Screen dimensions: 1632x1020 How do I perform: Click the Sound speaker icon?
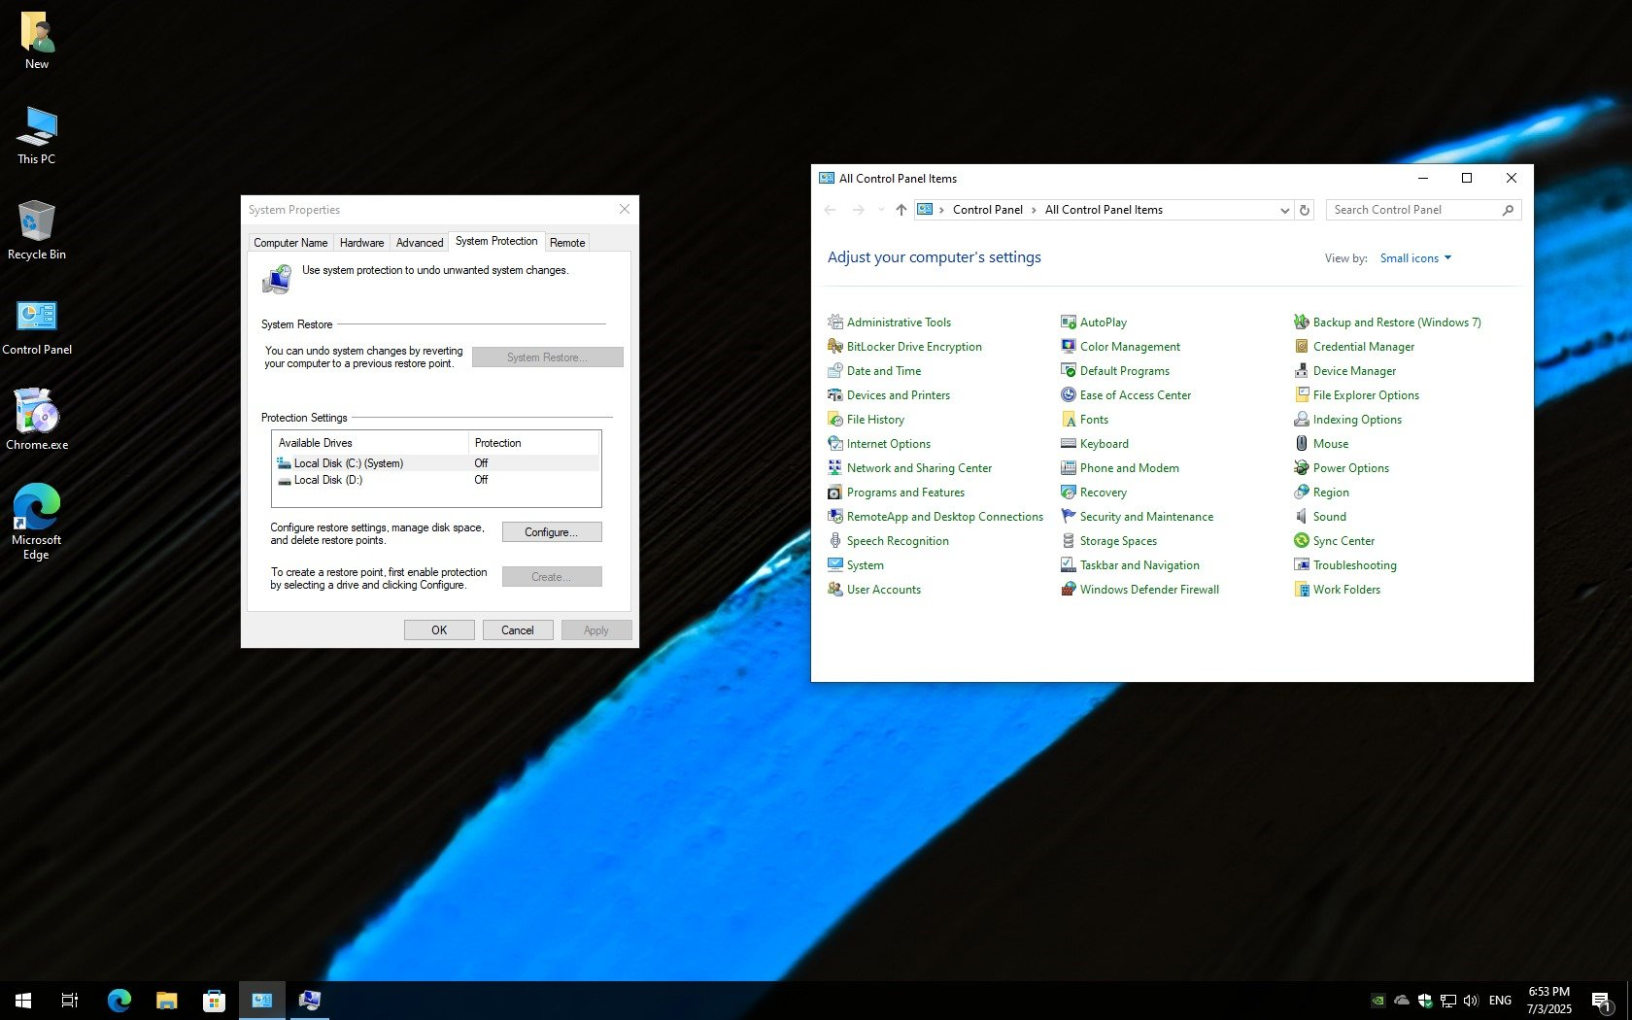pyautogui.click(x=1301, y=517)
